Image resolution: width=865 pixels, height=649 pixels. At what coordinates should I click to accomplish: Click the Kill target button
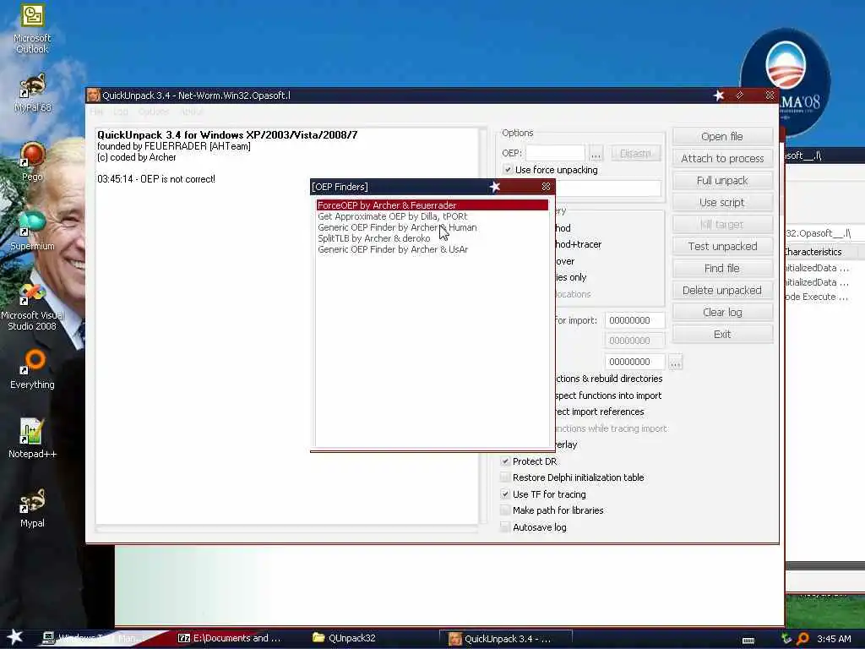(x=722, y=225)
